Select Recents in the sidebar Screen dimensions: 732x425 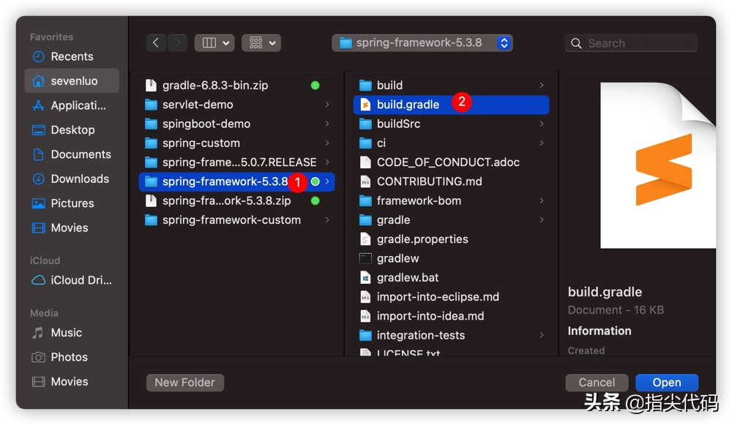(72, 56)
